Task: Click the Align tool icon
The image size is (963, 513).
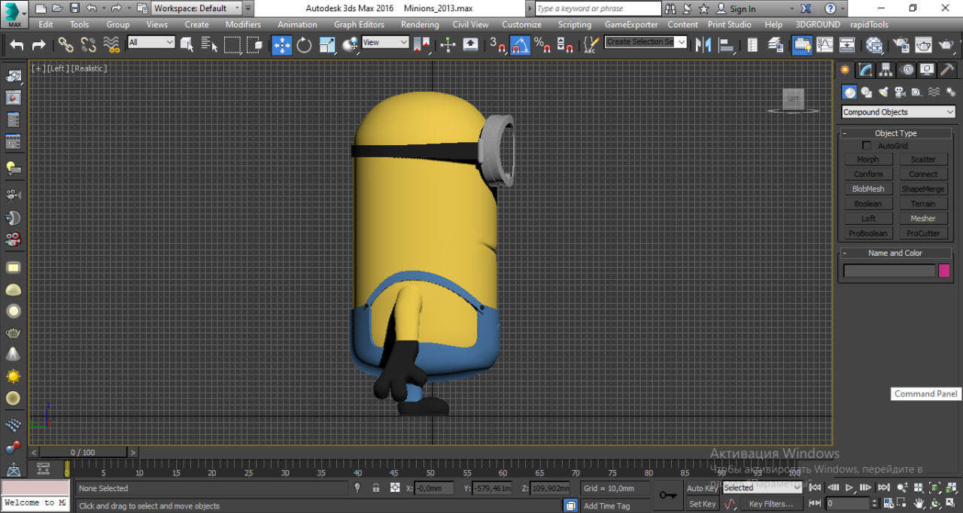Action: [726, 45]
